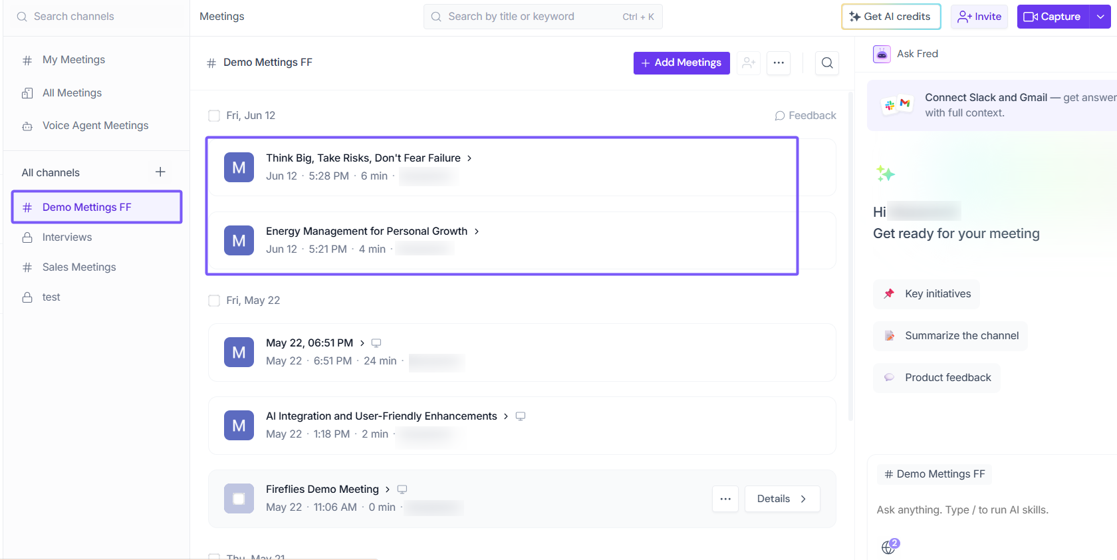Click the Feedback link
The height and width of the screenshot is (560, 1117).
pos(805,116)
